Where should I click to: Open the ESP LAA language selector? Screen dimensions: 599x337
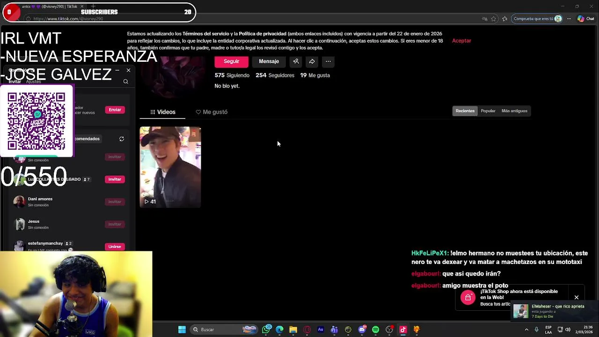tap(548, 330)
